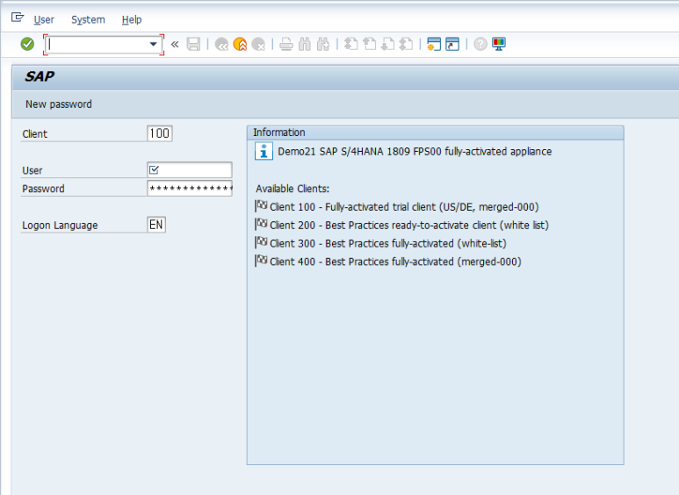Click the flag icon beside Client 200

coord(262,224)
